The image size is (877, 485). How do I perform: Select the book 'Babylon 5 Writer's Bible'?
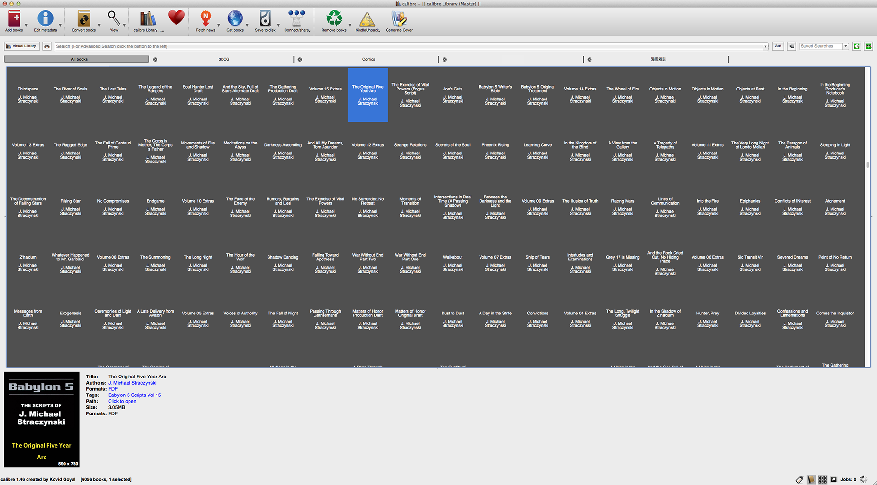pyautogui.click(x=495, y=95)
